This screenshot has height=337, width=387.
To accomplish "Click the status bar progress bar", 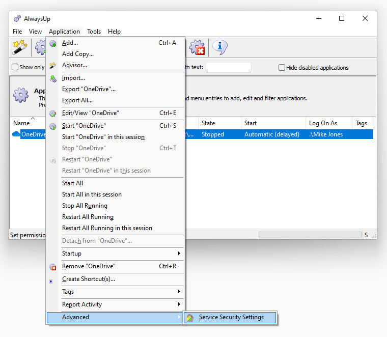I will (310, 235).
